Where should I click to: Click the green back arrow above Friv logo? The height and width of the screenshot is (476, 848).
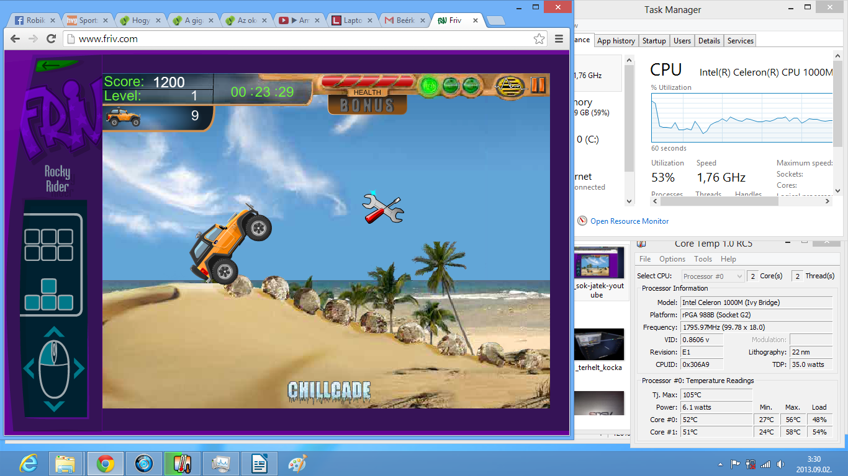56,64
